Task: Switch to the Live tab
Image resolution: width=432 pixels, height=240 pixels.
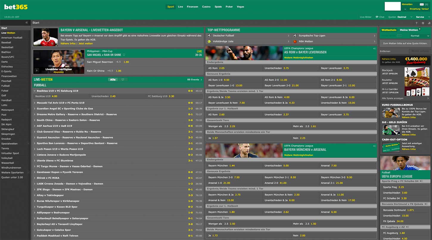Action: (x=181, y=7)
